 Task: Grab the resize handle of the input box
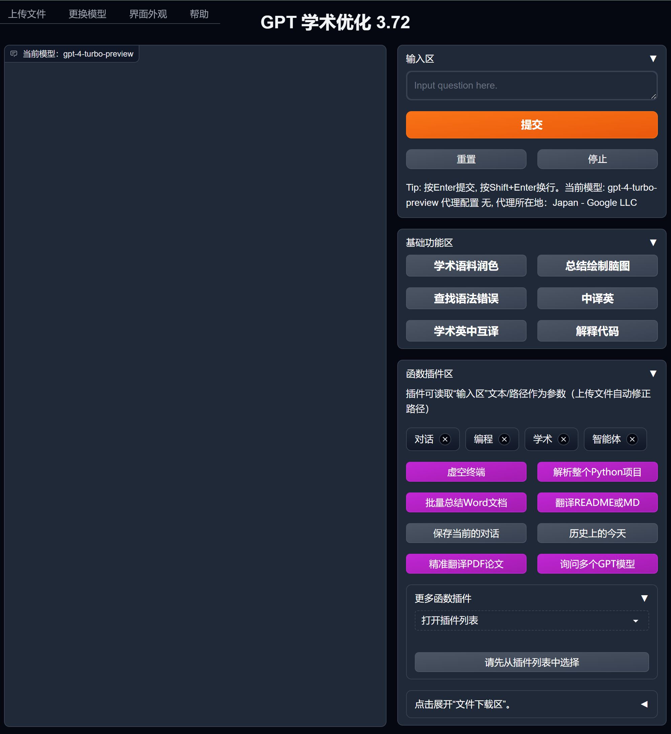click(653, 96)
